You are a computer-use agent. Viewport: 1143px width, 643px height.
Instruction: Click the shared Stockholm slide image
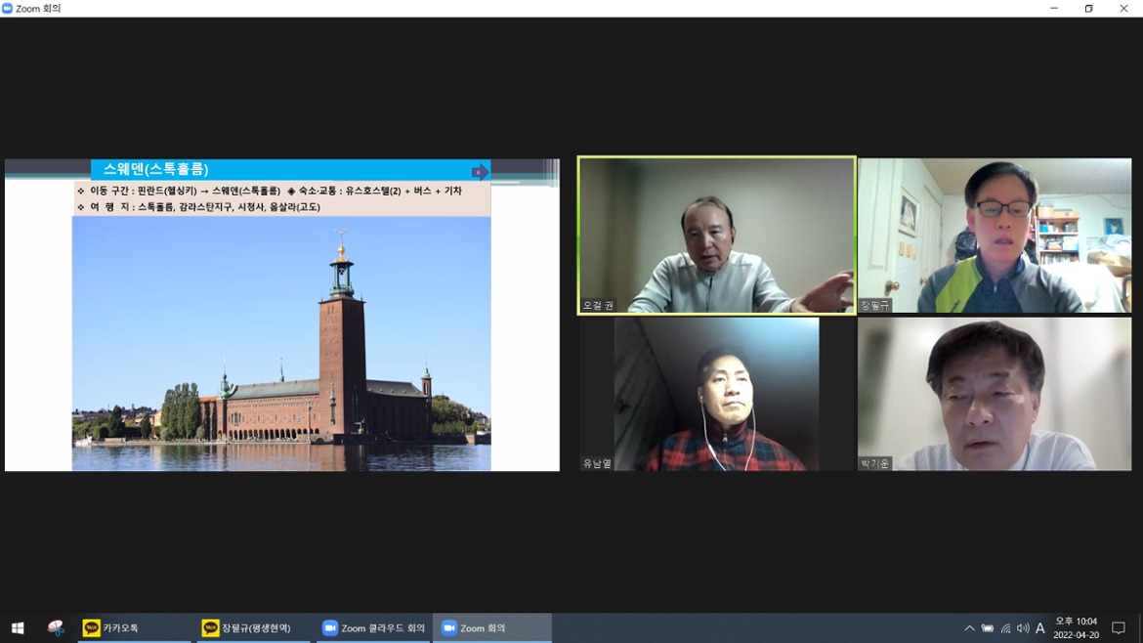click(x=281, y=342)
